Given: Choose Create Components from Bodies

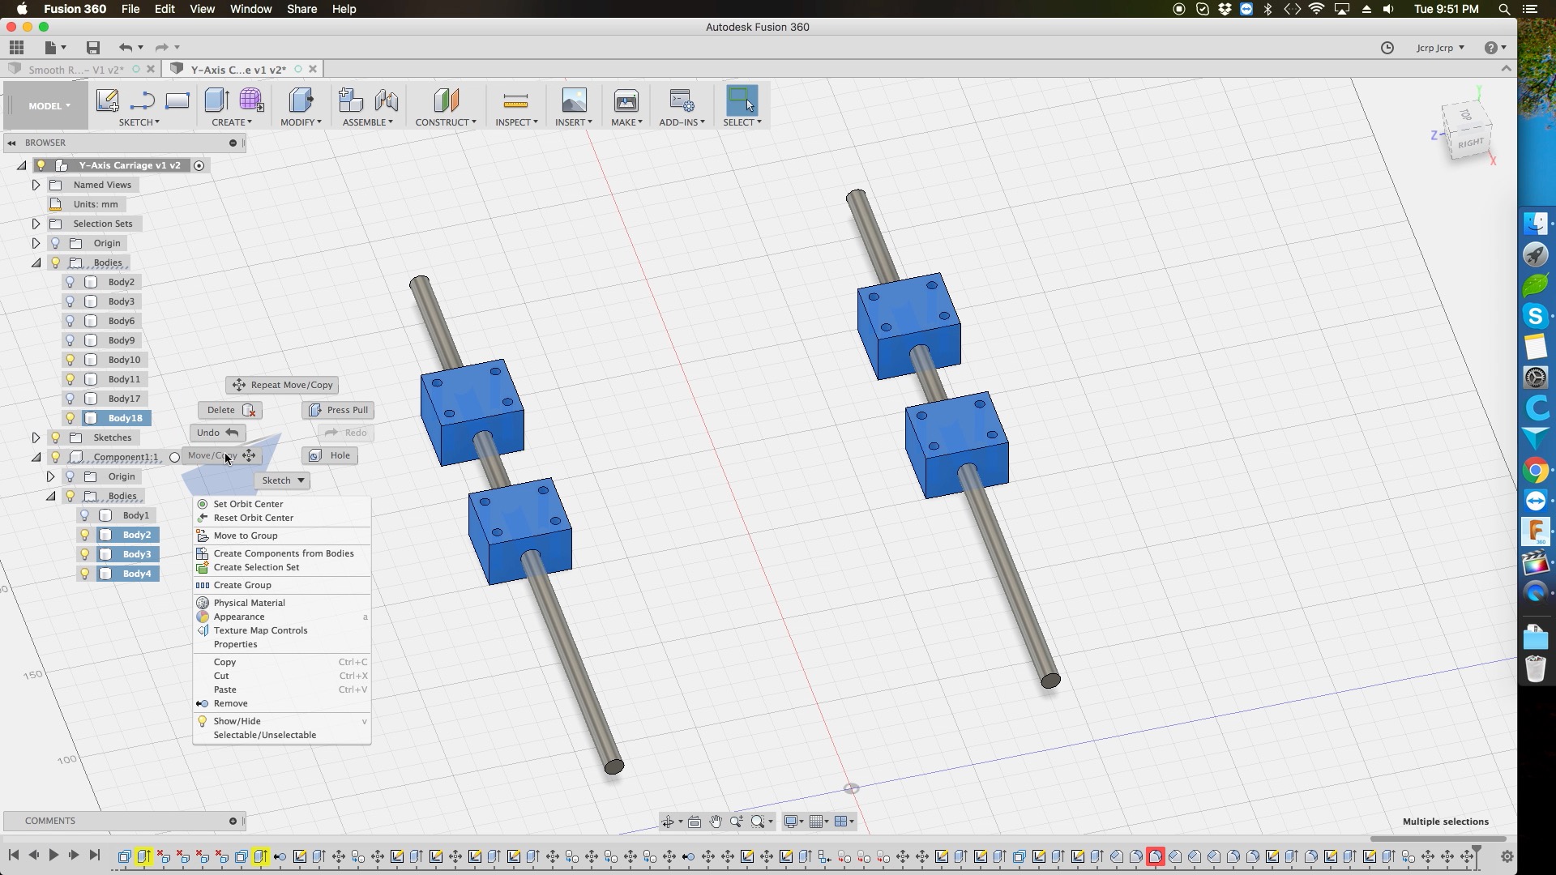Looking at the screenshot, I should (x=283, y=553).
